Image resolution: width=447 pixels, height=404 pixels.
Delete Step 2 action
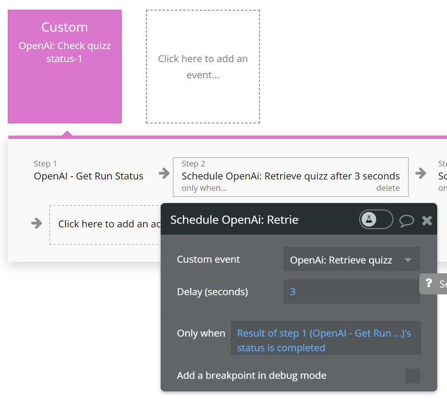coord(388,188)
